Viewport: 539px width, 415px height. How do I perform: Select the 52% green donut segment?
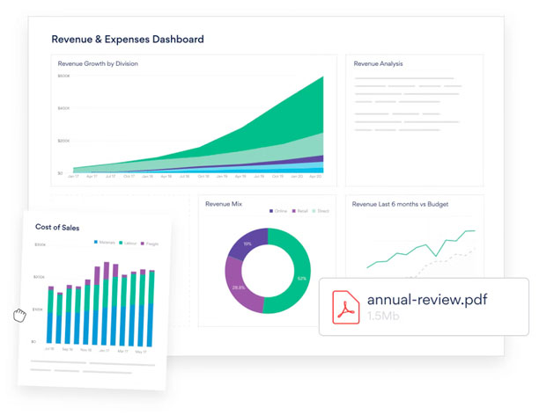point(301,271)
